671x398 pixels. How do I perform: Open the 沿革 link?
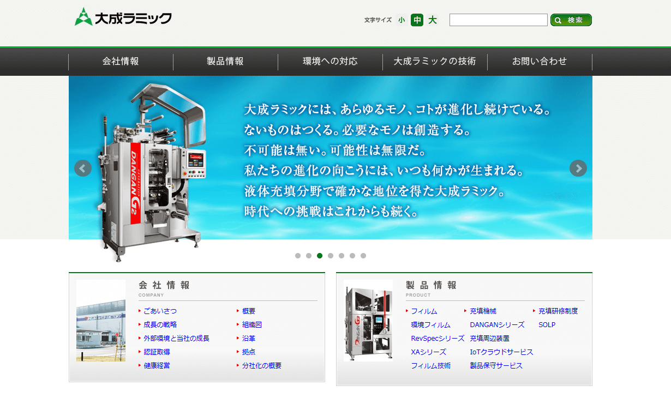249,339
